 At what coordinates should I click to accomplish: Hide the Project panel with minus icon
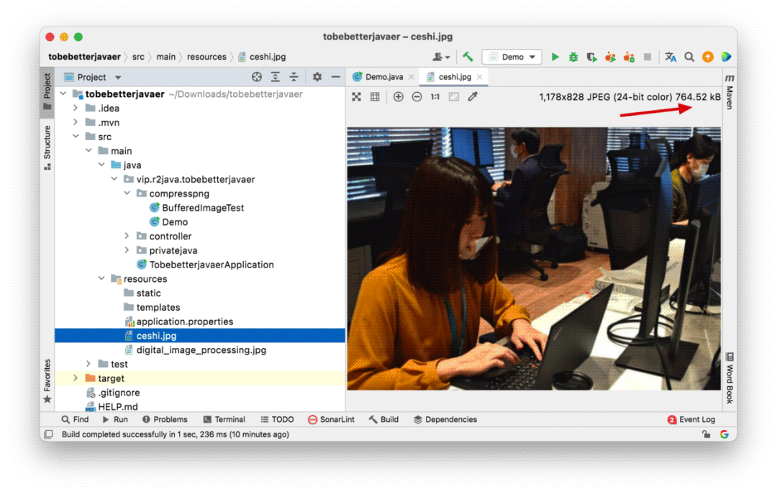(x=335, y=77)
